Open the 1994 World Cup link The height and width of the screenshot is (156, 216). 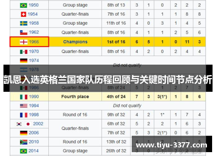click(x=34, y=106)
